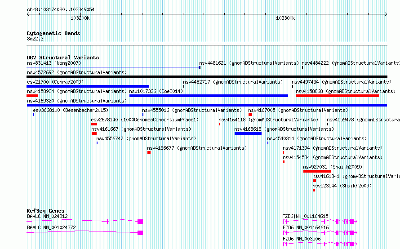Click the red block under nsv4156677
Screen dimensions: 400x249
pos(149,152)
